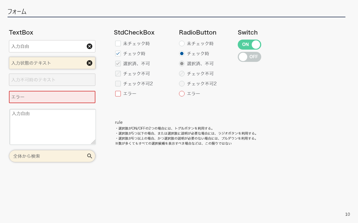Click the magnifying glass search icon
Screen dimensions: 358x223
(89, 156)
